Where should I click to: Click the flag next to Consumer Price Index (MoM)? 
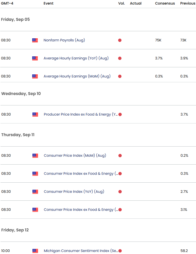point(35,155)
